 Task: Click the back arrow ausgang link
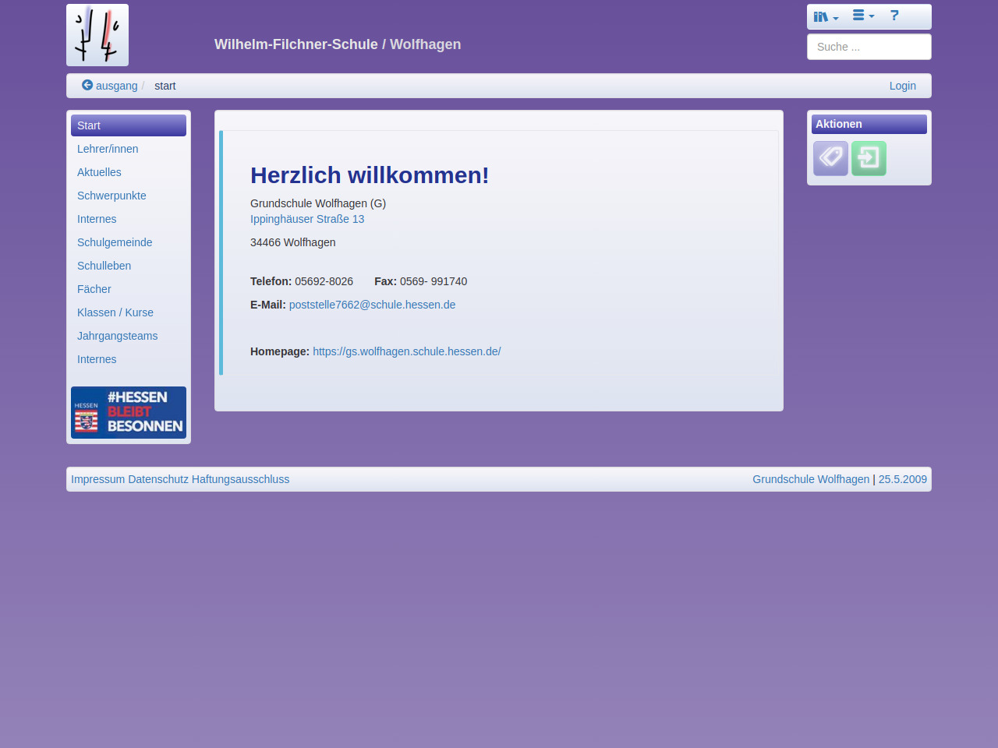click(x=110, y=86)
